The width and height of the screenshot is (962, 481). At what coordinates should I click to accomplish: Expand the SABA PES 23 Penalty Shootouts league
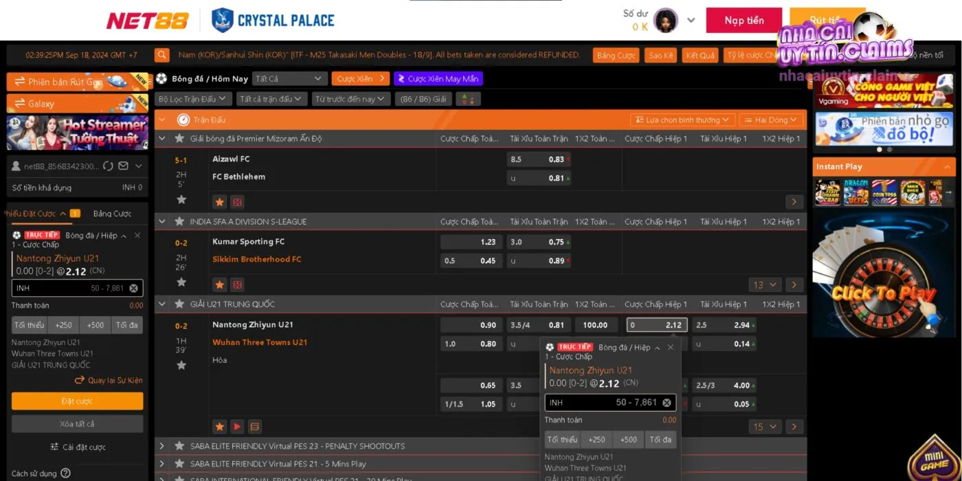point(162,446)
